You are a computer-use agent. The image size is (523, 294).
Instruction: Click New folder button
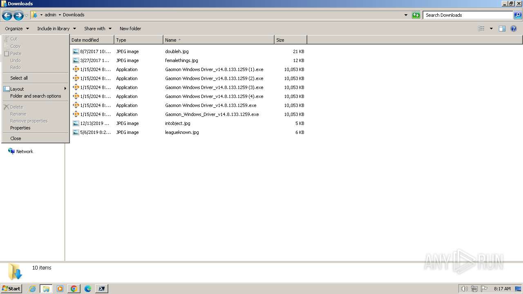click(130, 29)
